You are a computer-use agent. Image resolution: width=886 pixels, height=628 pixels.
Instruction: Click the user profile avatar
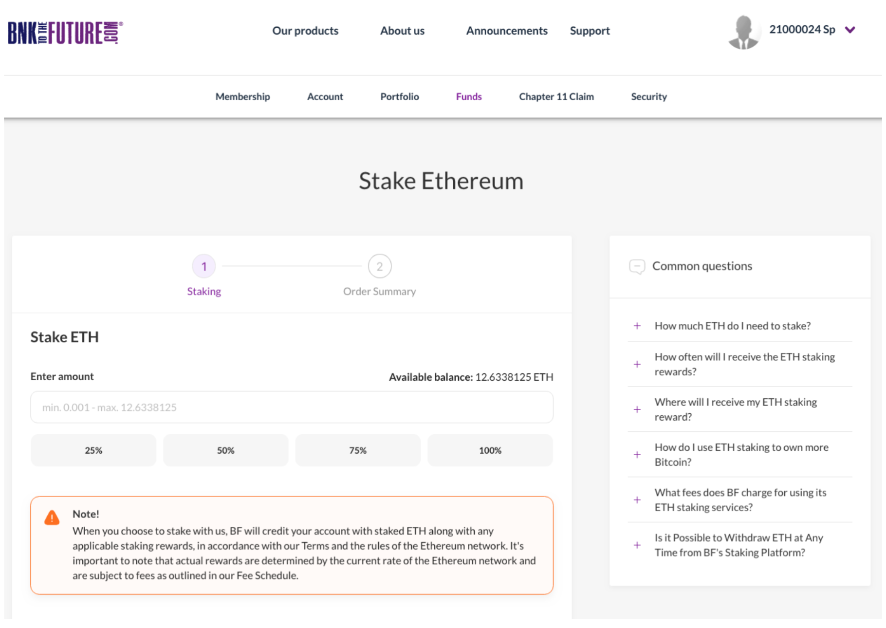coord(743,32)
